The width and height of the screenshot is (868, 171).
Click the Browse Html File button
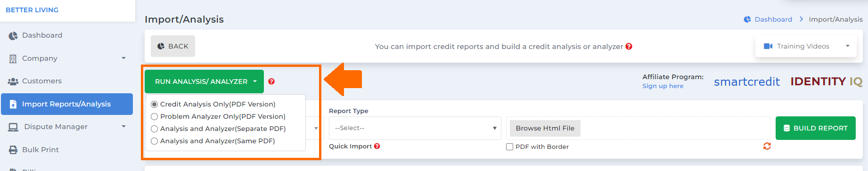tap(545, 128)
